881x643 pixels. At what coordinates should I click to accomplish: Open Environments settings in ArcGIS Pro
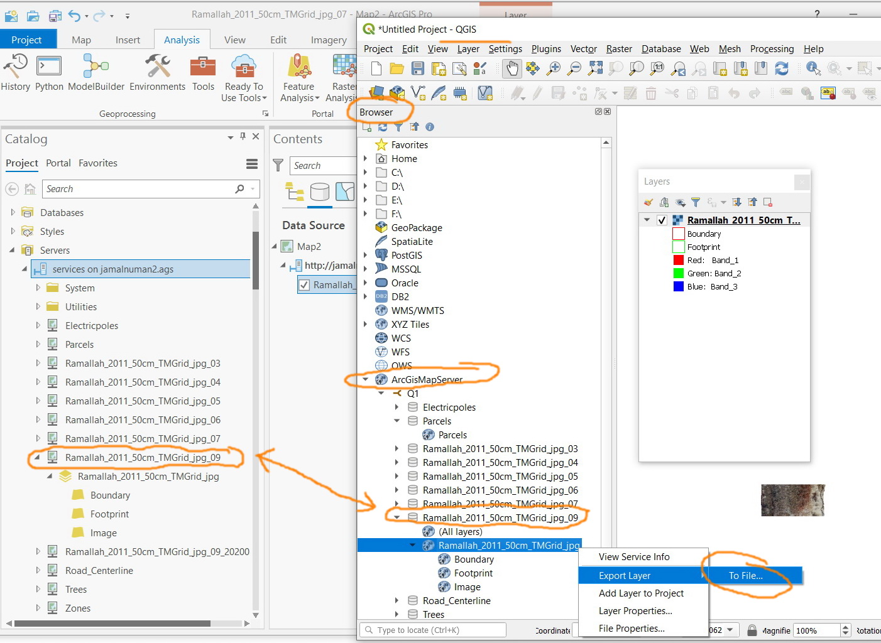157,72
